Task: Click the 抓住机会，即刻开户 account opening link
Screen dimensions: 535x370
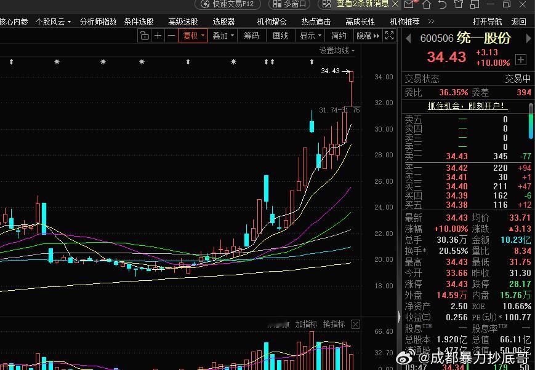Action: [467, 106]
